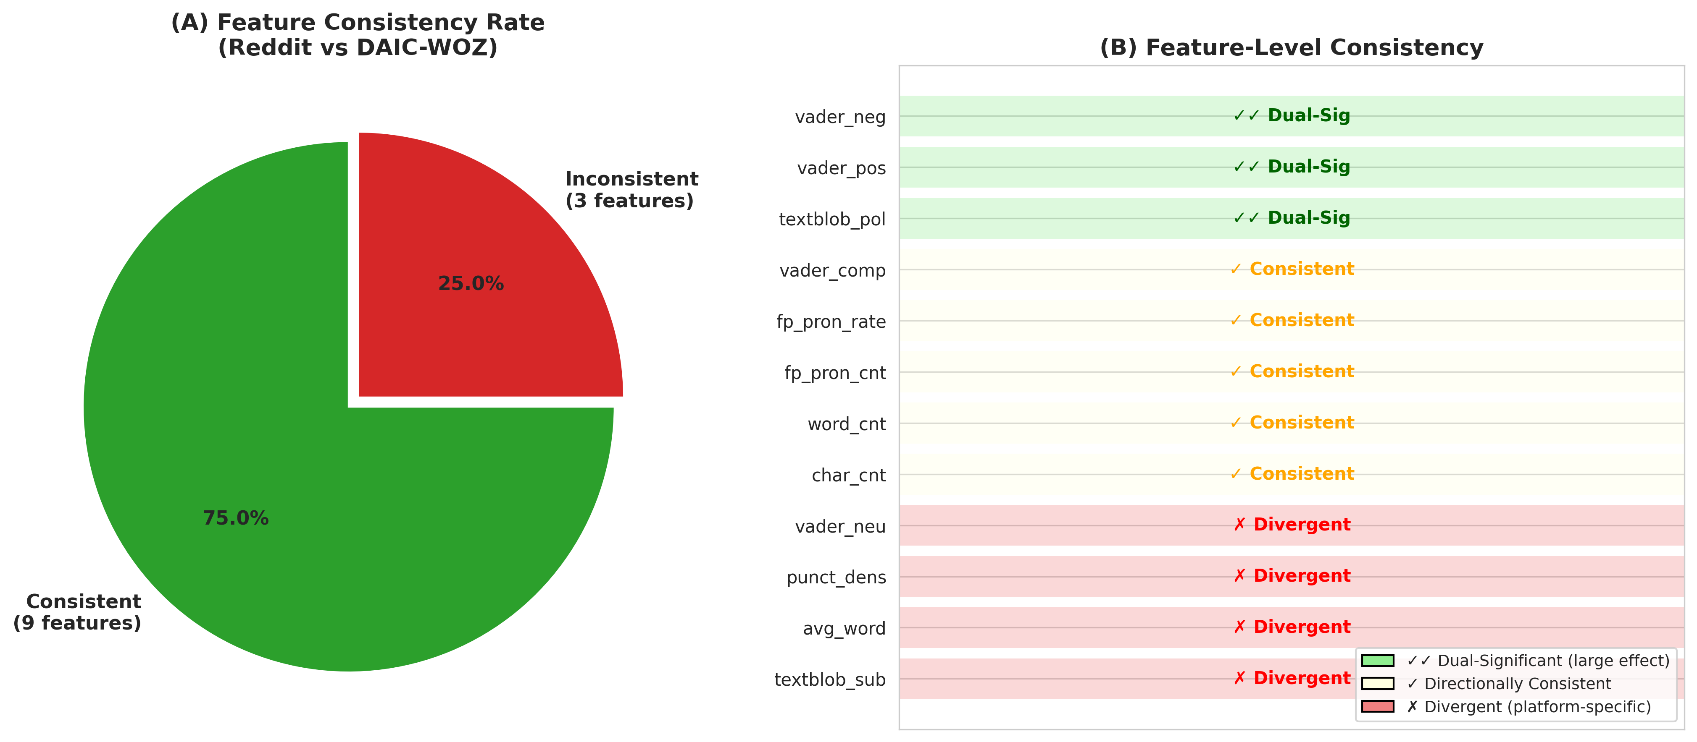Click the 25.0% percentage label
Image resolution: width=1697 pixels, height=742 pixels.
[x=471, y=284]
